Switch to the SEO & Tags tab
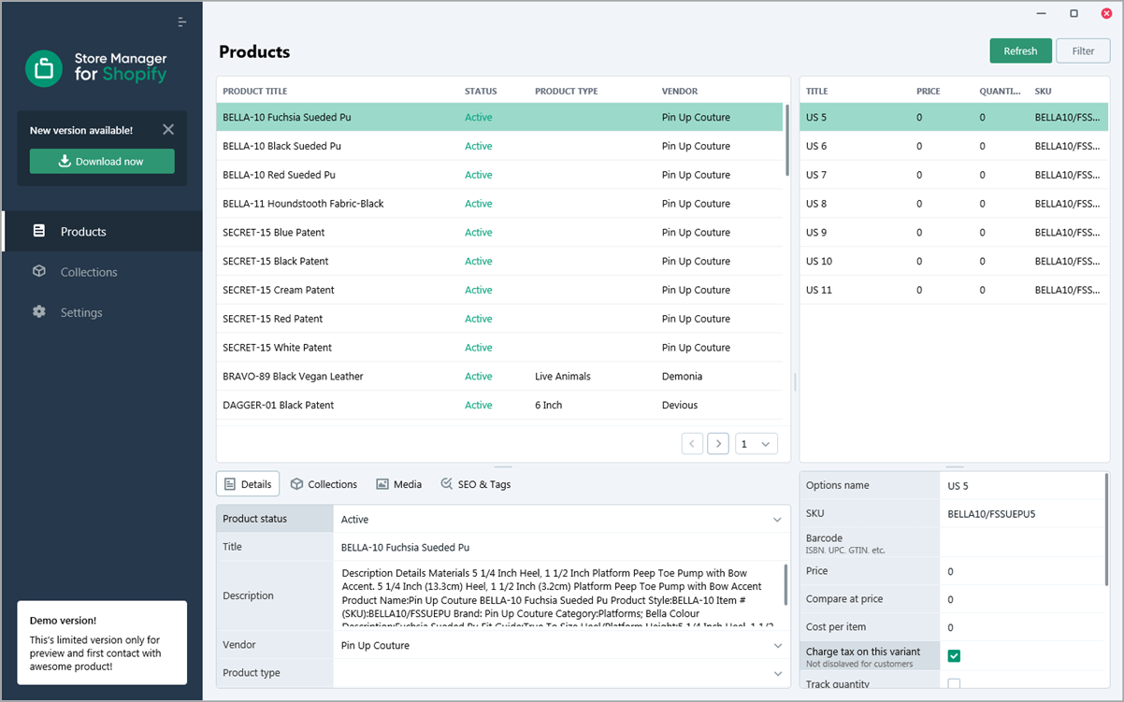Viewport: 1124px width, 702px height. click(475, 484)
